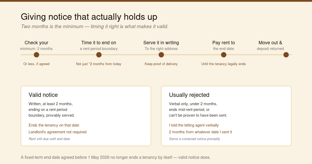Image resolution: width=312 pixels, height=164 pixels.
Task: Select the 'Serve it in writing' heading
Action: (x=161, y=43)
